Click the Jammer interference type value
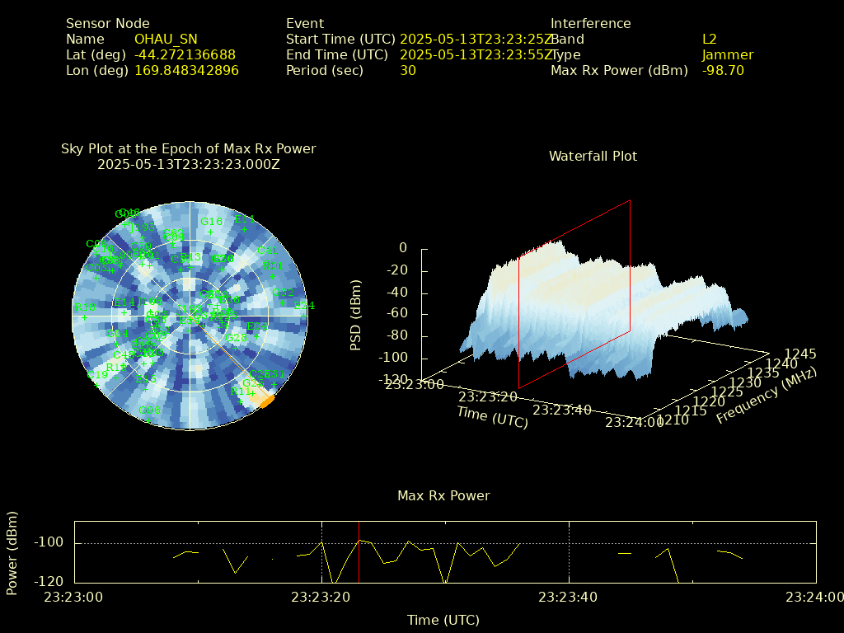Viewport: 844px width, 633px height. [728, 55]
